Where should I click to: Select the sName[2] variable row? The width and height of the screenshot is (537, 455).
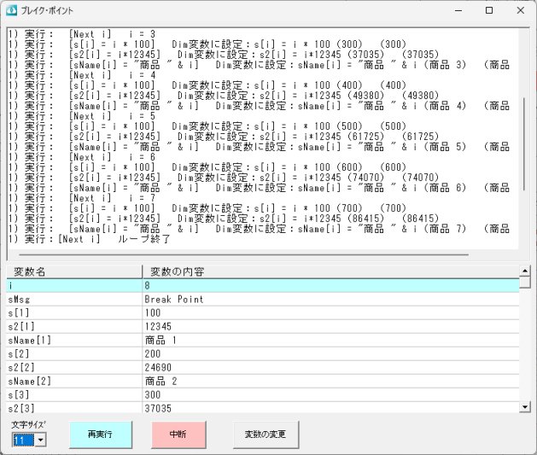click(x=263, y=382)
